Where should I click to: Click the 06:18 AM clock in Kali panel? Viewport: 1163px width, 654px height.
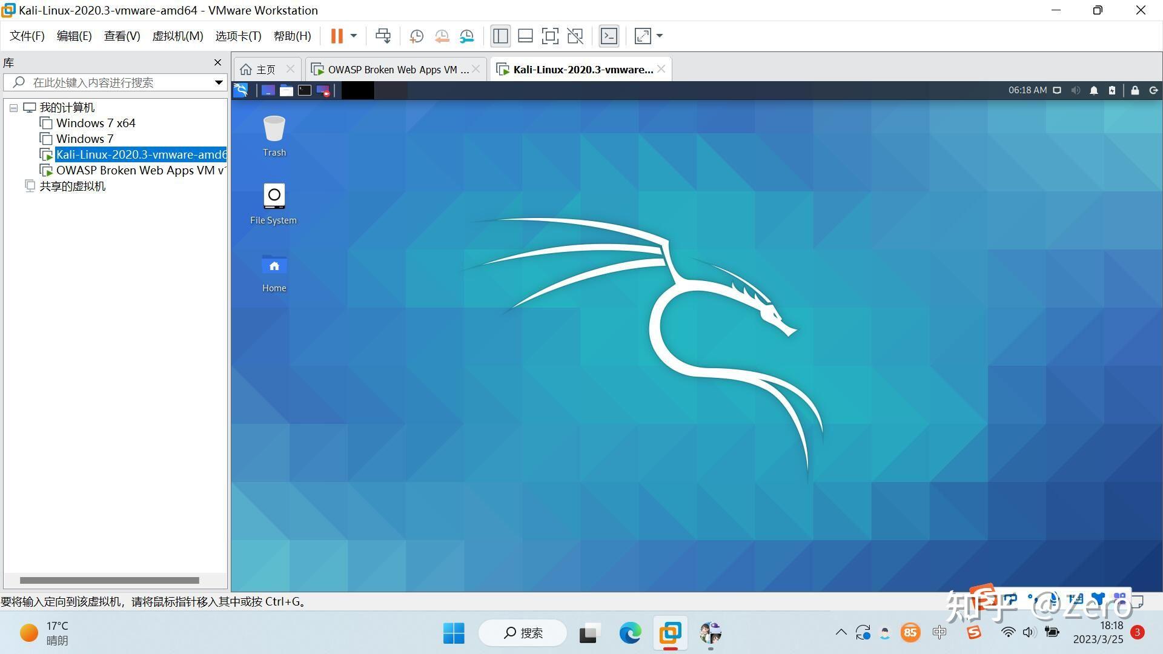tap(1027, 90)
